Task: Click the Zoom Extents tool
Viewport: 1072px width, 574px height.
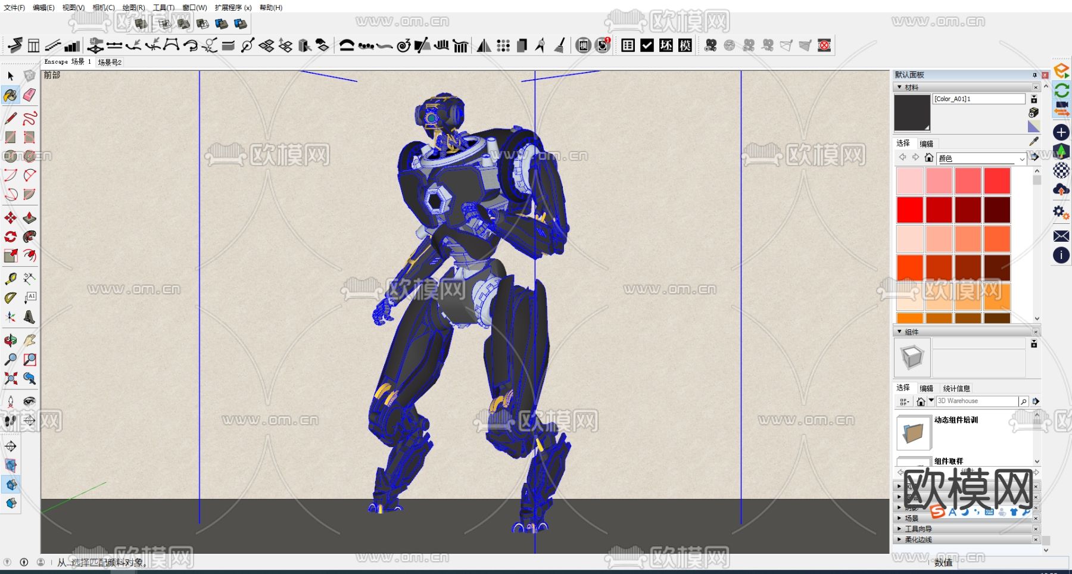Action: pyautogui.click(x=10, y=379)
